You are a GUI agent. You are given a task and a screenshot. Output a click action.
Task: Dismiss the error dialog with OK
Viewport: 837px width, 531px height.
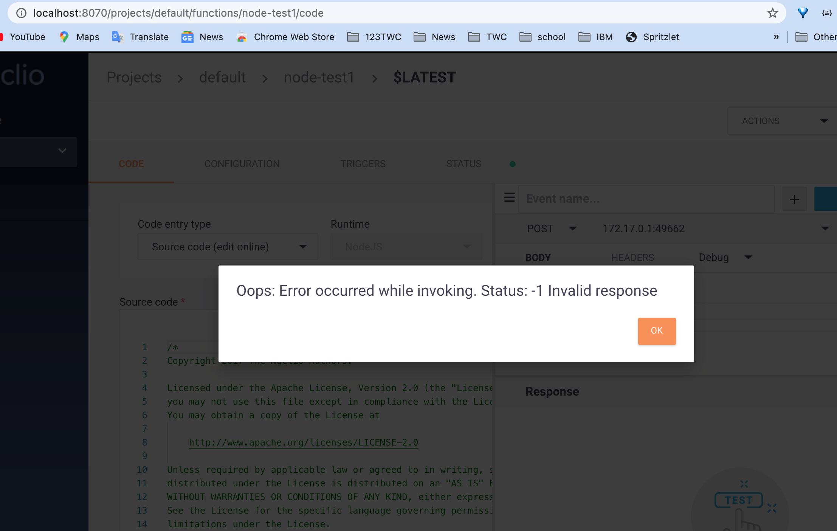pos(656,331)
